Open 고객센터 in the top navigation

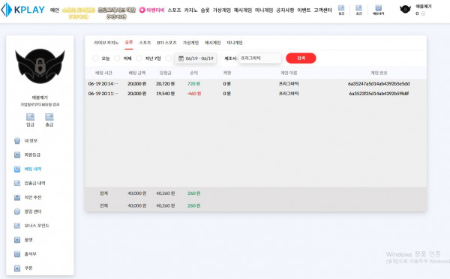pyautogui.click(x=322, y=10)
